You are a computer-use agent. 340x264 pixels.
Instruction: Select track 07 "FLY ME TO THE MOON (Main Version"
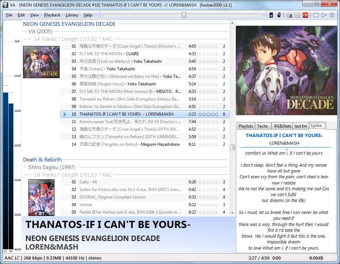click(145, 92)
